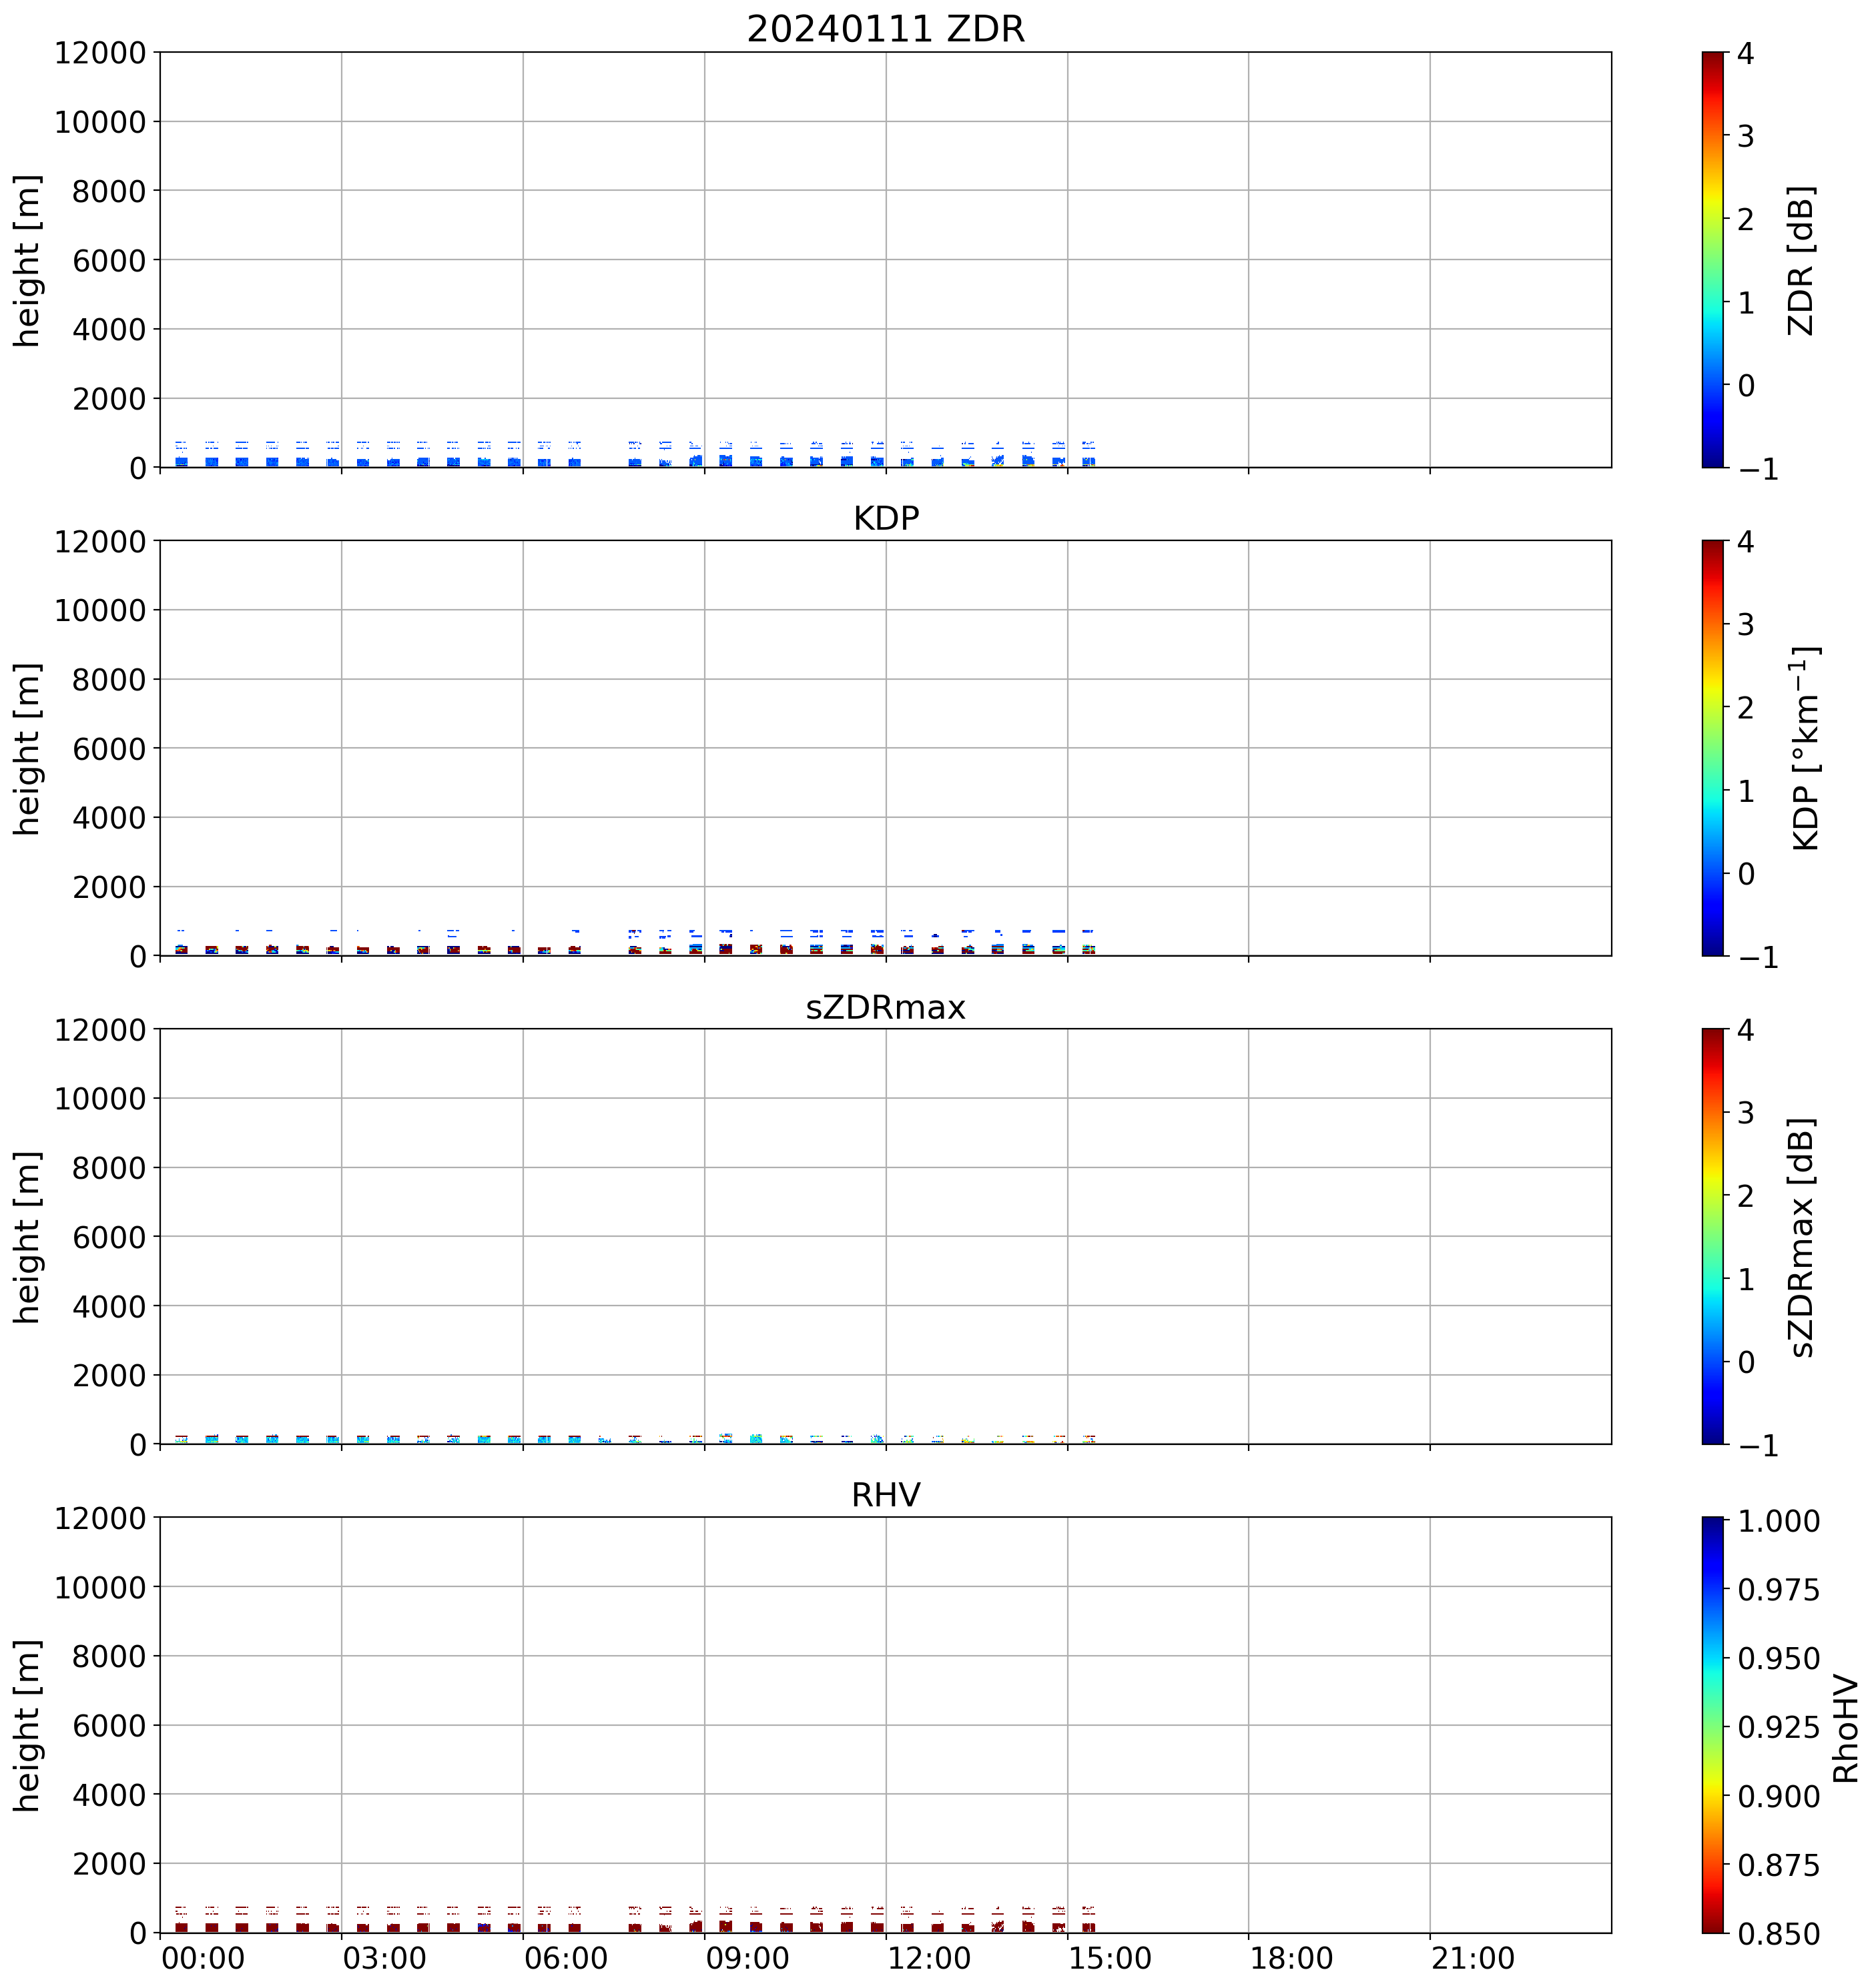Click the RhoHV colorbar gradient
Image resolution: width=1874 pixels, height=1988 pixels.
click(1713, 1725)
